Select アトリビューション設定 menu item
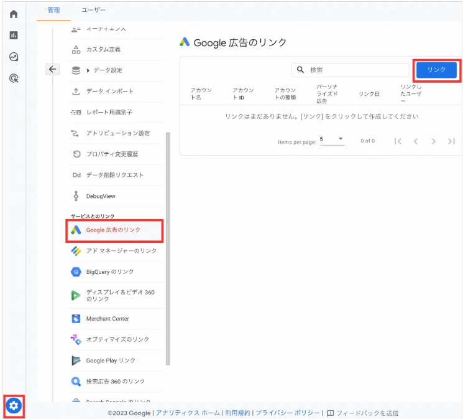The width and height of the screenshot is (463, 419). click(x=115, y=133)
